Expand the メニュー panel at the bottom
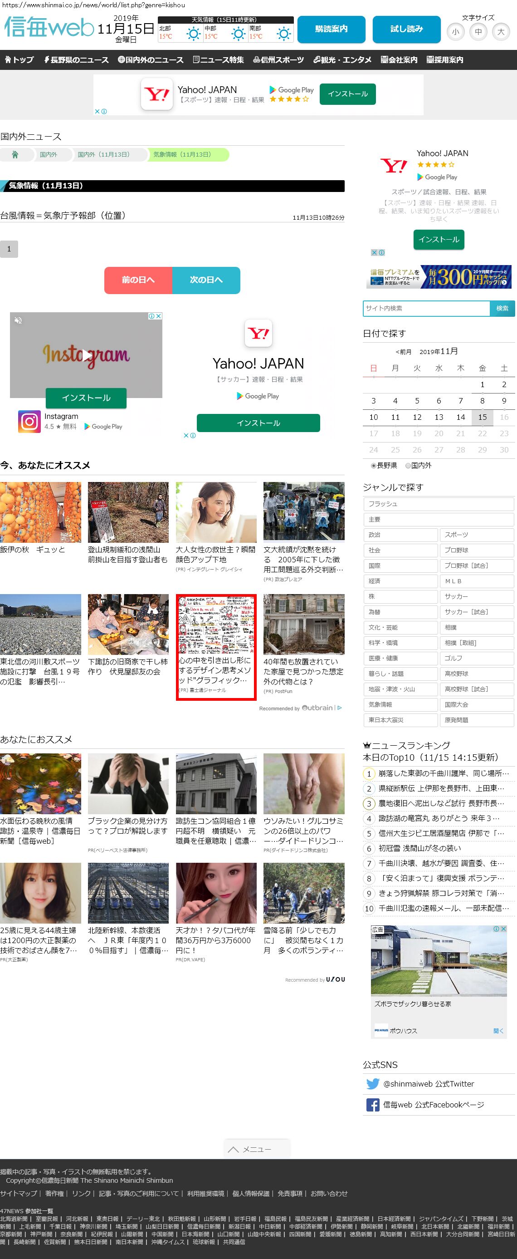 pyautogui.click(x=257, y=1149)
